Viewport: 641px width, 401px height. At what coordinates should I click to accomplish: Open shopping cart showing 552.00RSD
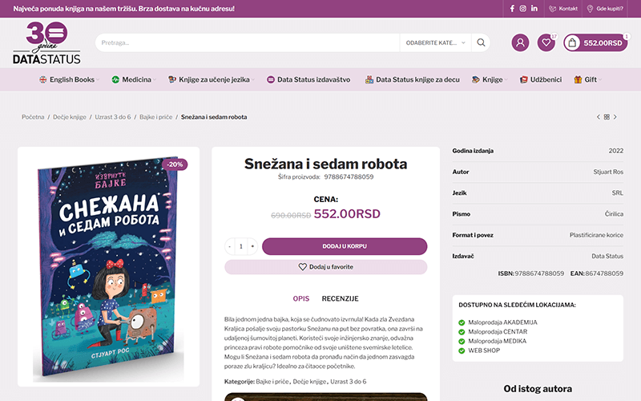tap(595, 43)
